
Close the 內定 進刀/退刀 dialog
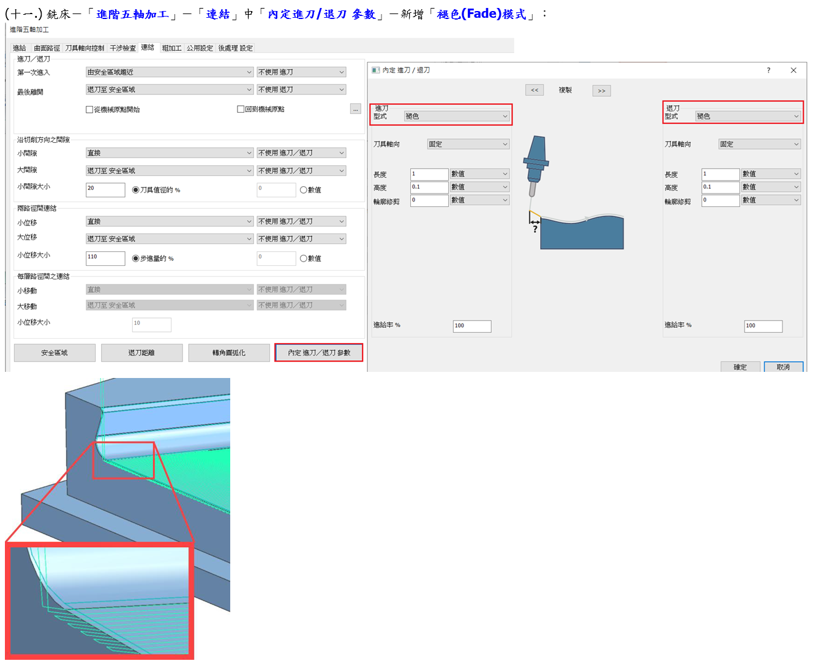click(x=794, y=70)
